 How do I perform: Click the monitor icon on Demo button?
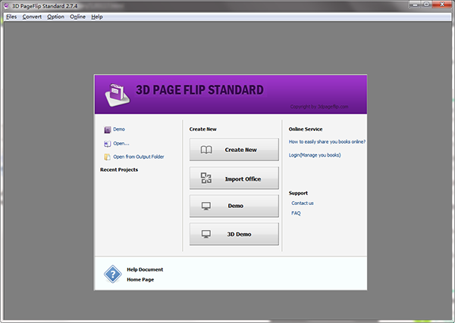point(206,206)
